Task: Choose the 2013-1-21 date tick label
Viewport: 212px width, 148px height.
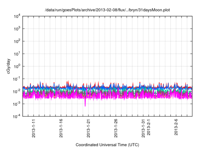Action: tap(88, 128)
